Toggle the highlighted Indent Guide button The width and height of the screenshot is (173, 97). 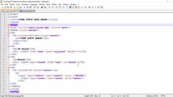coord(70,7)
